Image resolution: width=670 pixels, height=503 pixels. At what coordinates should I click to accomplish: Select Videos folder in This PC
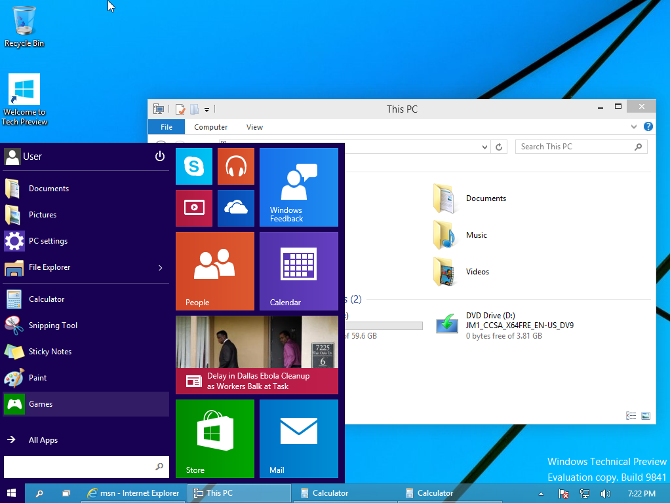[462, 272]
